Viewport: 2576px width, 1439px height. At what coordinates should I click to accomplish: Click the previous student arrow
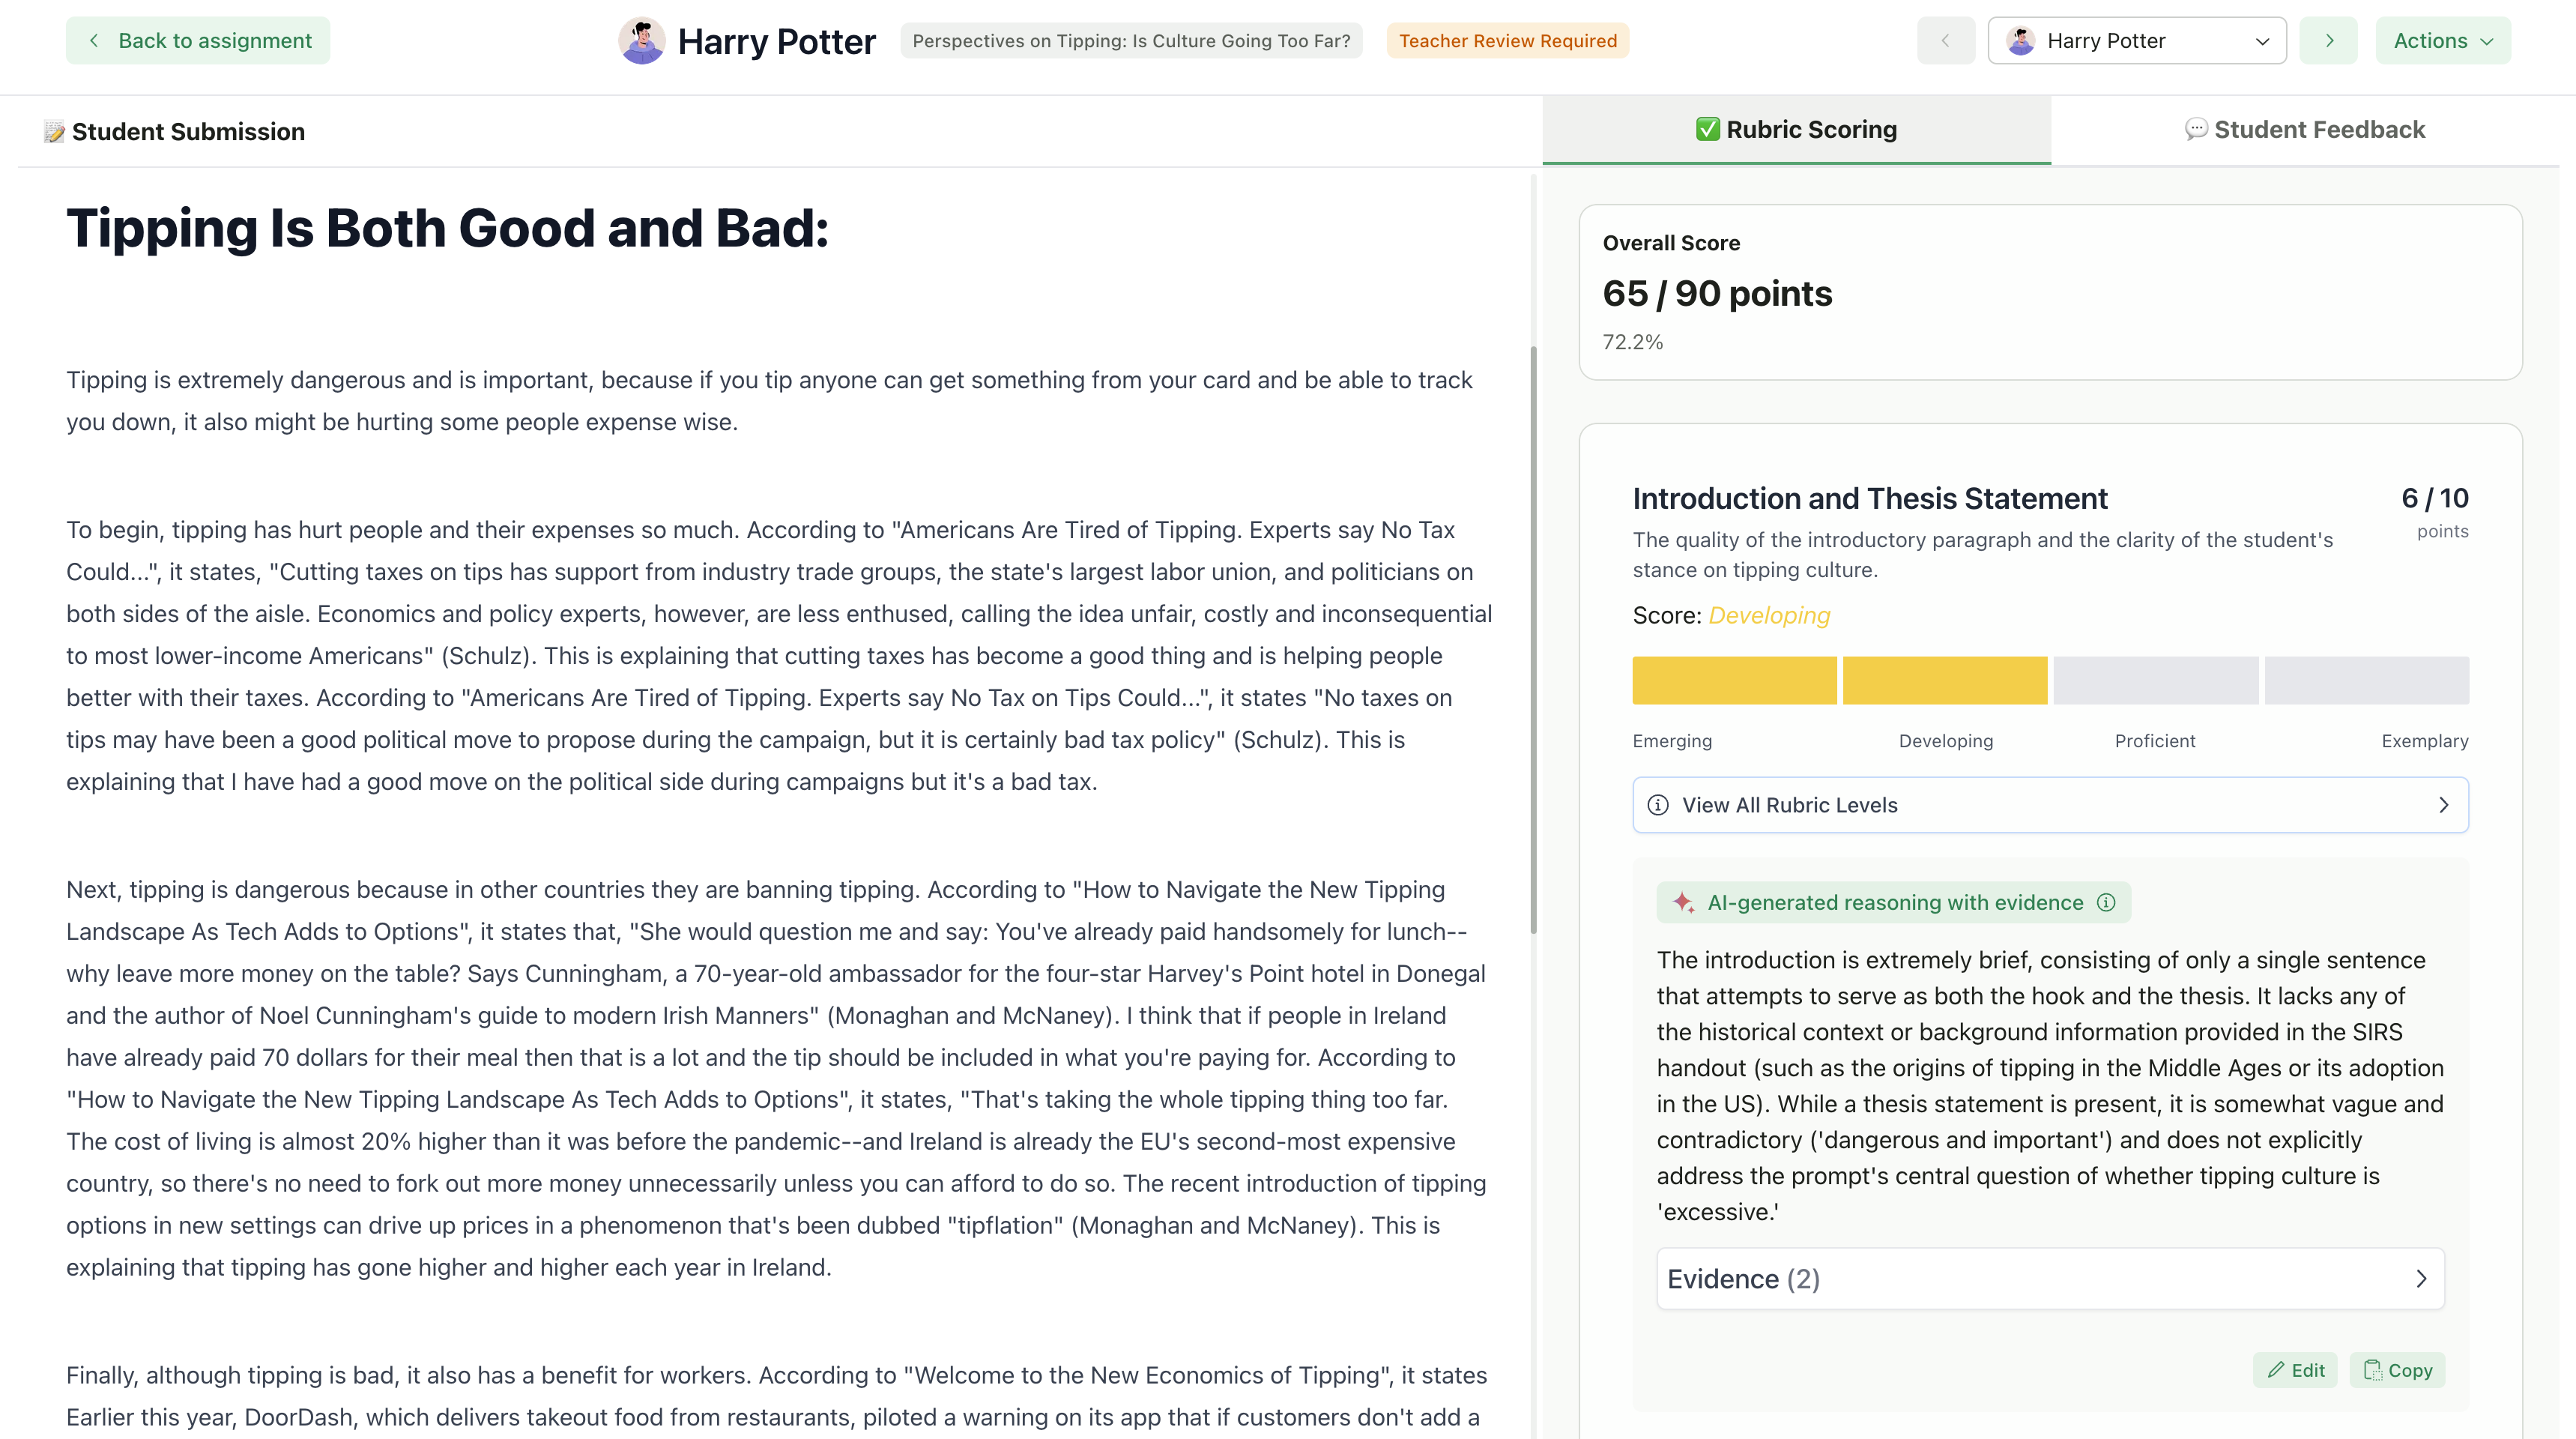1944,40
